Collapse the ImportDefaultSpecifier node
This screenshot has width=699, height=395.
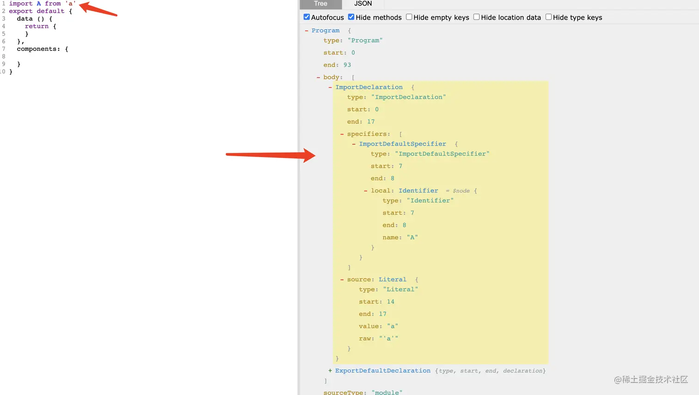354,144
